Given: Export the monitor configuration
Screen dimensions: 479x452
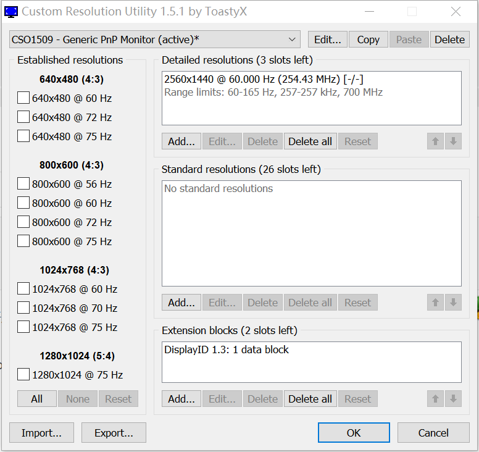Looking at the screenshot, I should pos(114,433).
